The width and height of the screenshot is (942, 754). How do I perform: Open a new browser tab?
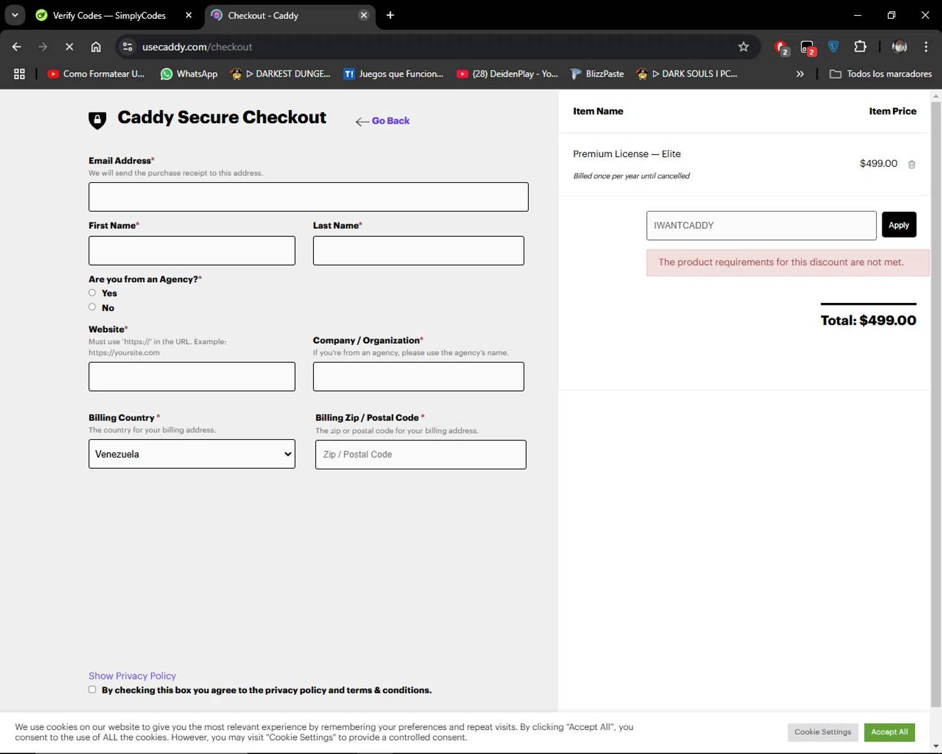390,15
